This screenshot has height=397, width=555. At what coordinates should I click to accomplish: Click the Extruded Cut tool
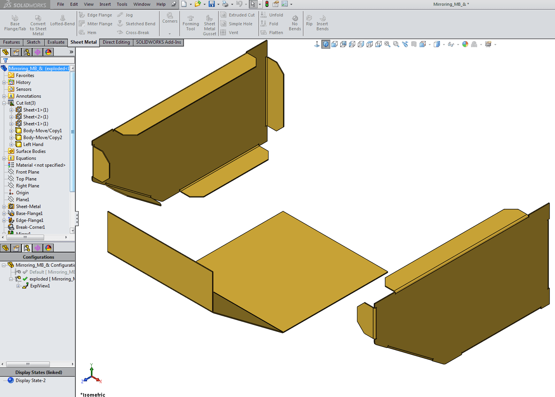coord(238,15)
